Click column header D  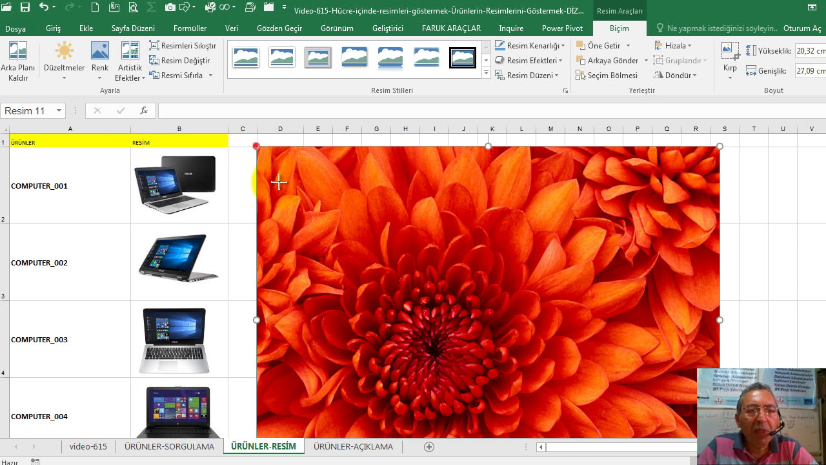point(280,129)
